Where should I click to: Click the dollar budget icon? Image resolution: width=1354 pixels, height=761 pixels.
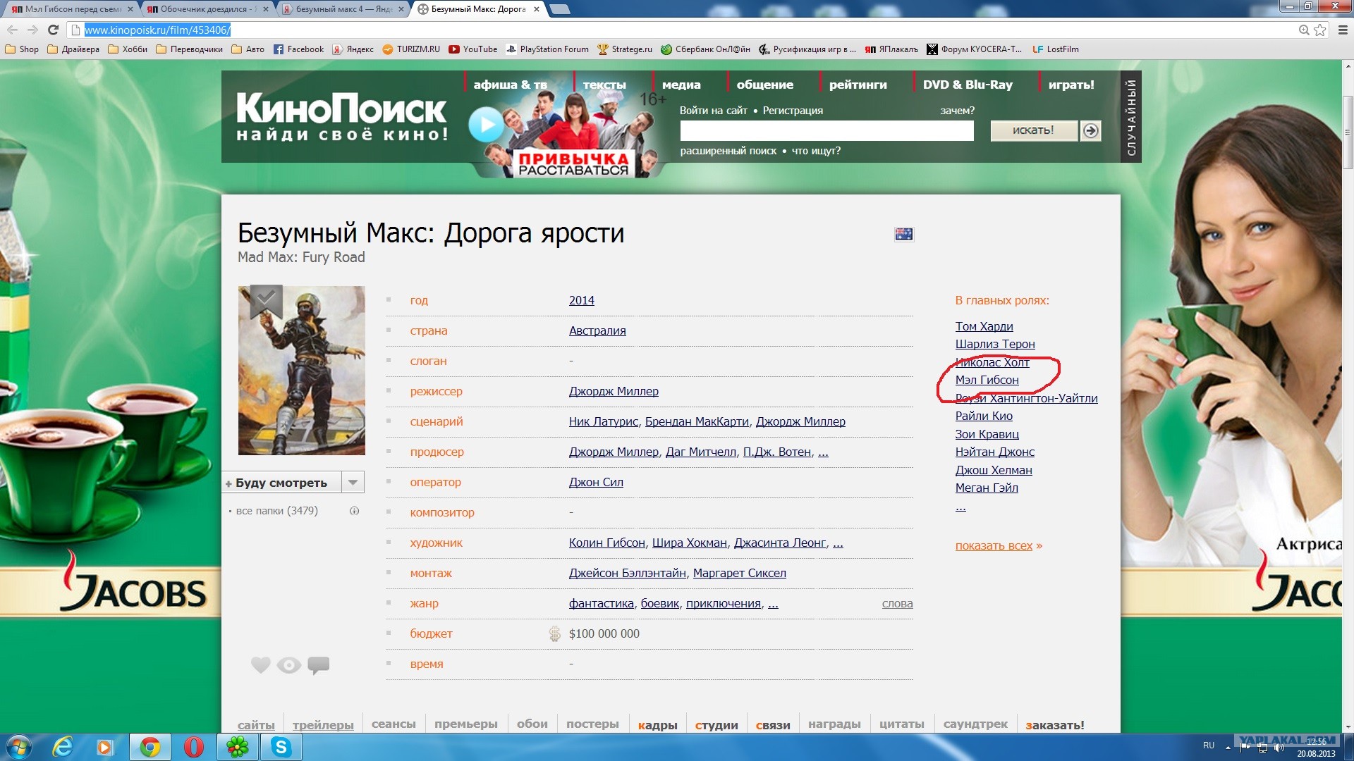point(555,633)
